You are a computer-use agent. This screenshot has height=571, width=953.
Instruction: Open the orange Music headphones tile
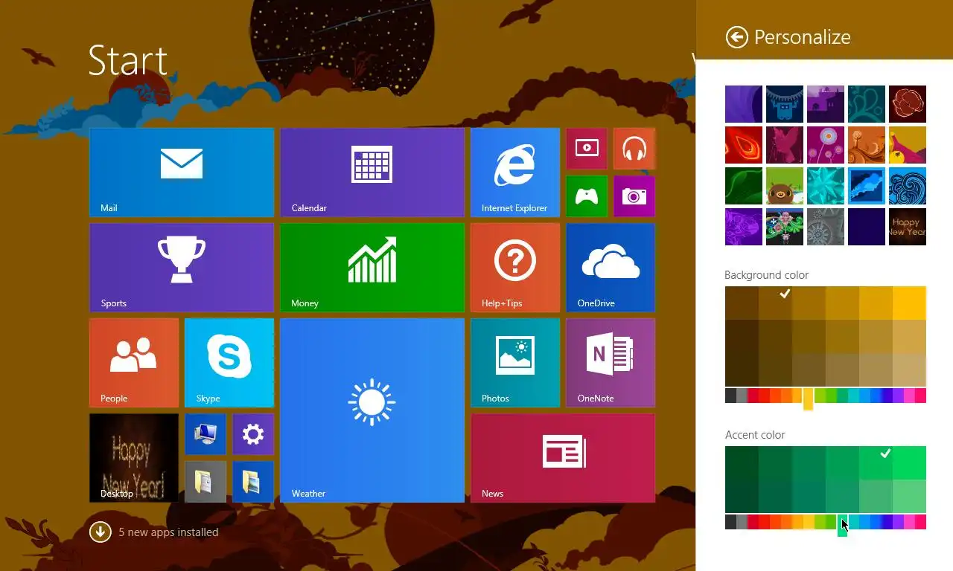[x=634, y=149]
